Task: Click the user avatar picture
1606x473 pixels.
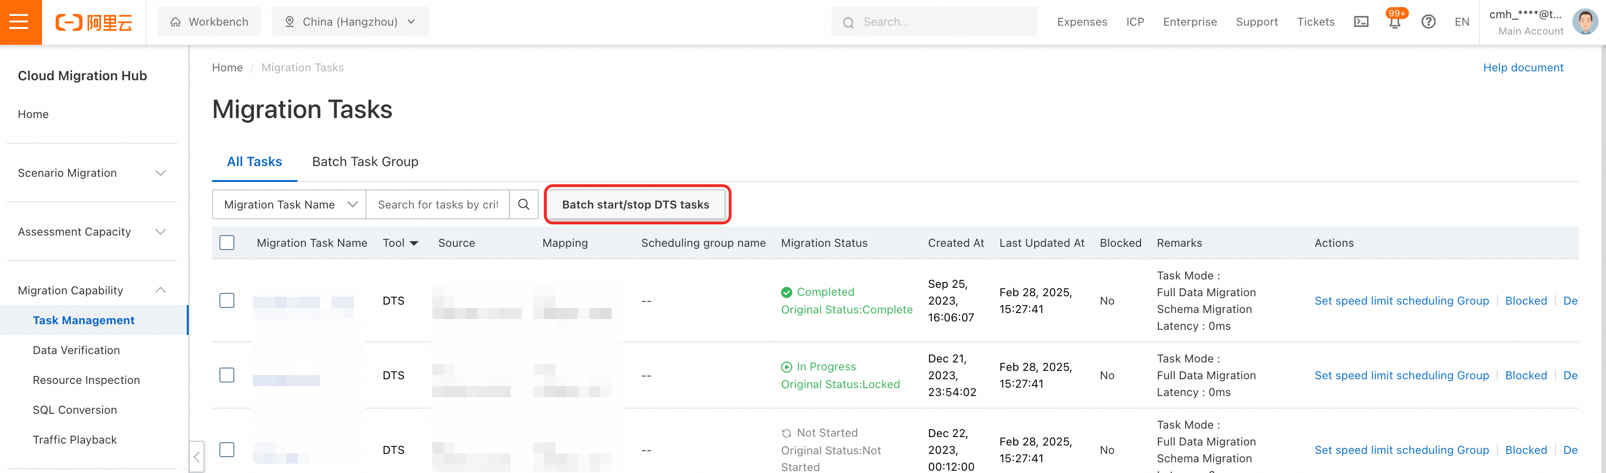Action: 1585,22
